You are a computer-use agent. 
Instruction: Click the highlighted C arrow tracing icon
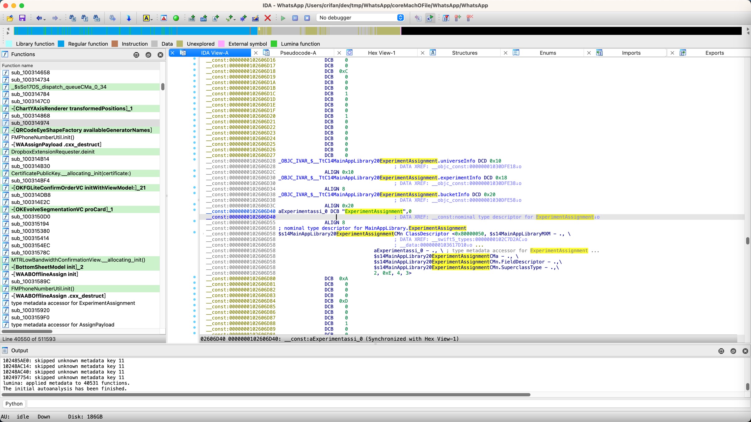tap(430, 18)
